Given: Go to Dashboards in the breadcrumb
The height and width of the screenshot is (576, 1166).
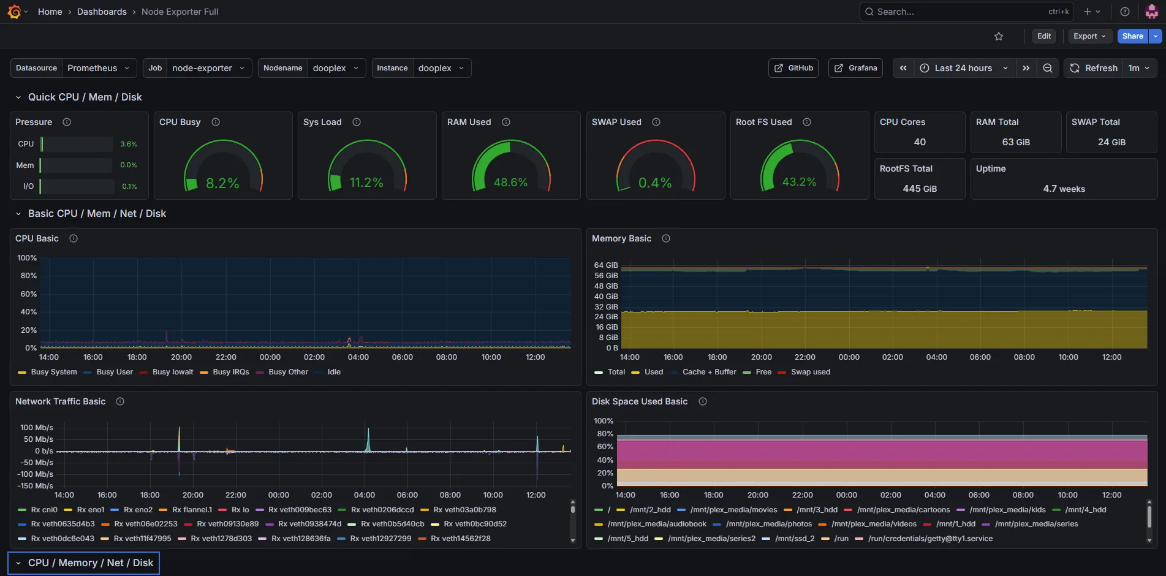Looking at the screenshot, I should (102, 12).
